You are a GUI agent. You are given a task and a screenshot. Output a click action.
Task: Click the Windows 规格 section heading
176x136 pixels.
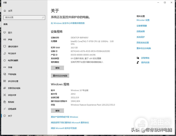[x=60, y=84]
